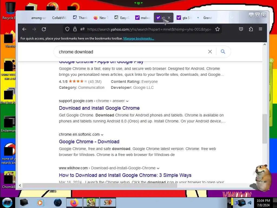This screenshot has width=277, height=208.
Task: Click the black box taskbar icon
Action: pos(24,203)
